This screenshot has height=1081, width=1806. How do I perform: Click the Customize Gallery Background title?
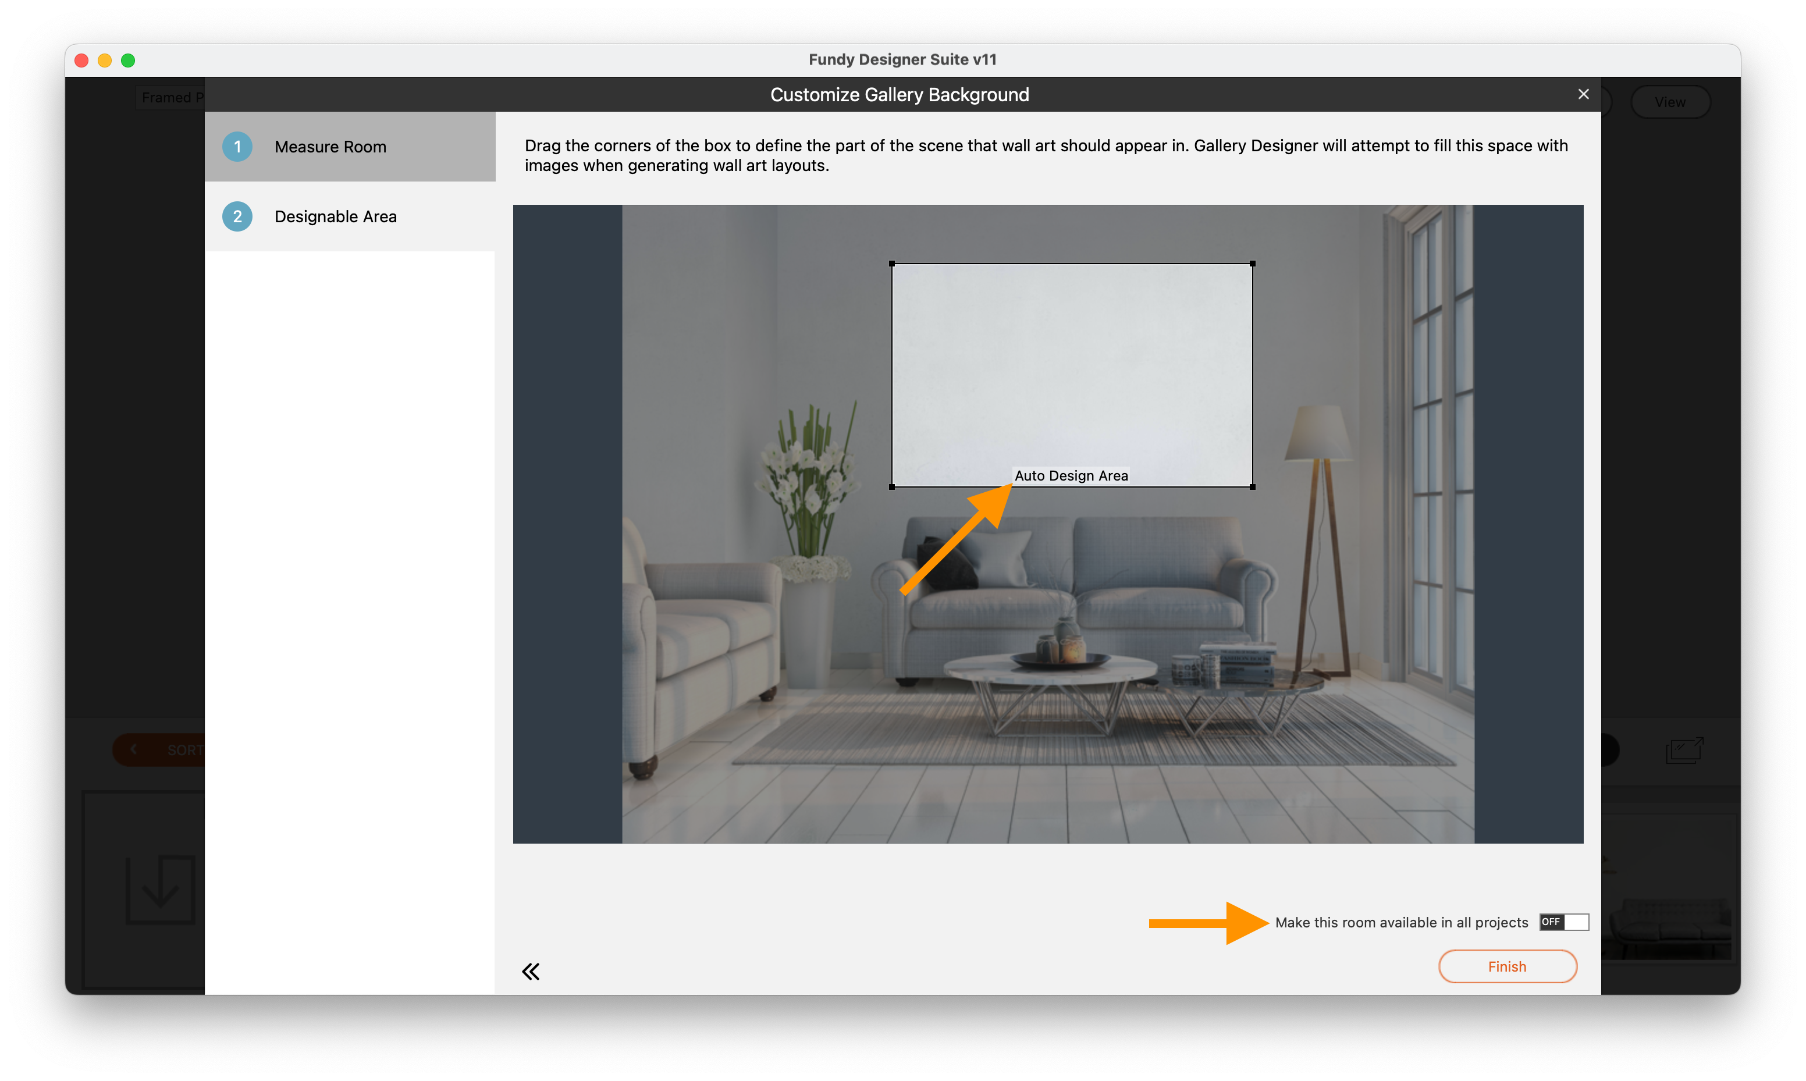(x=900, y=95)
